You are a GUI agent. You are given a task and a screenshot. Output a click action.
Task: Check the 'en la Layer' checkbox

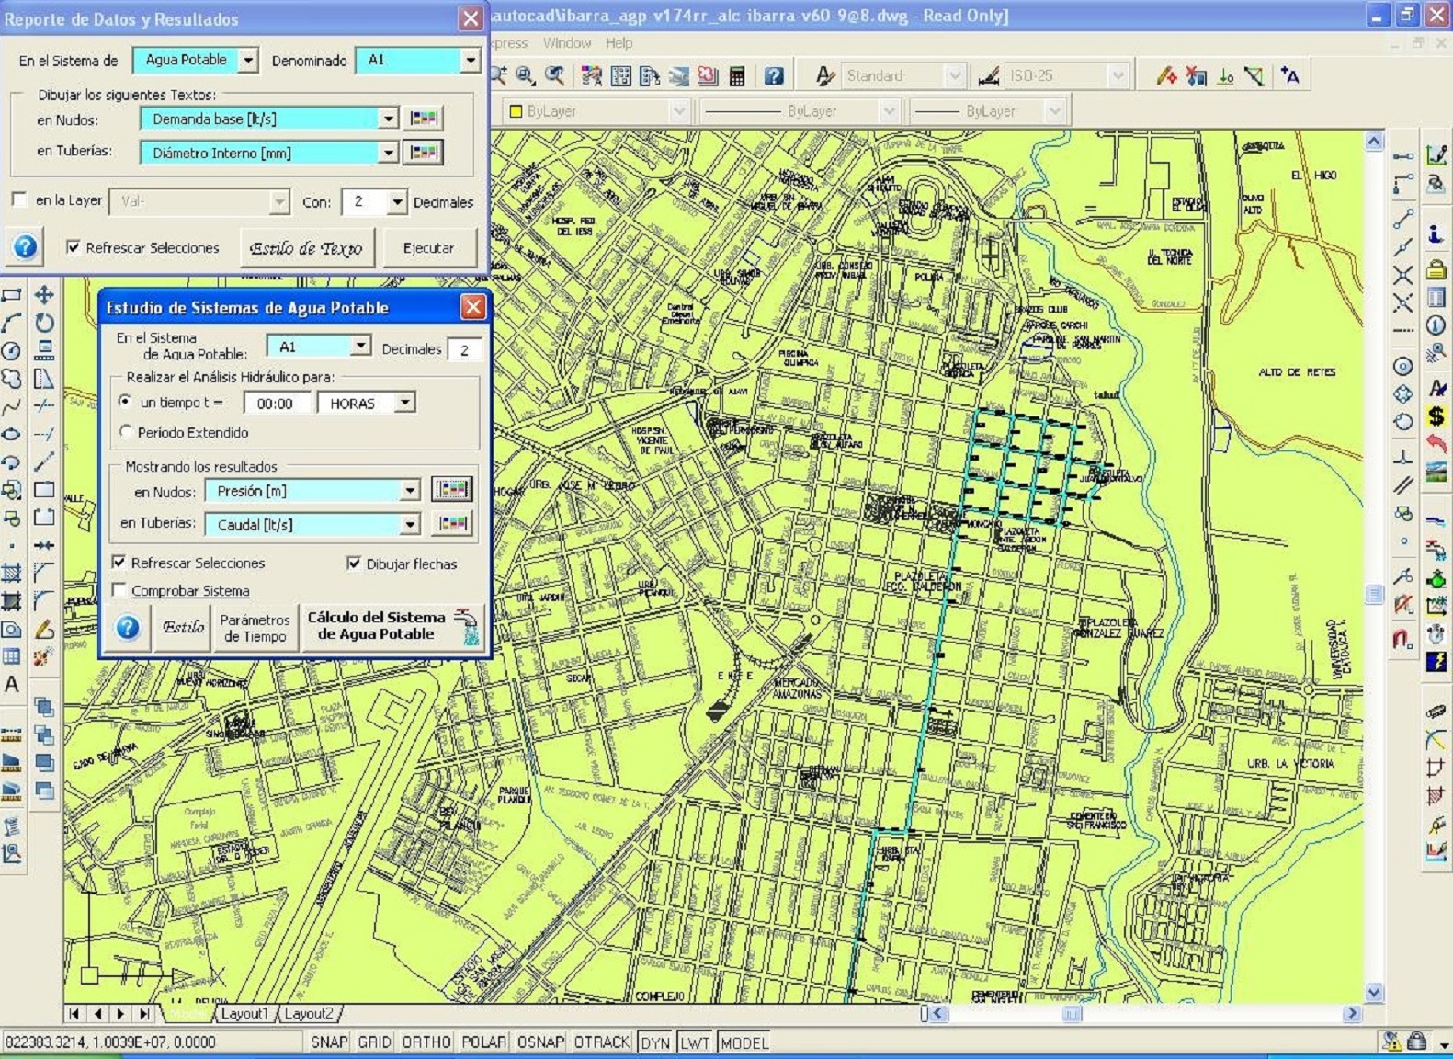point(19,200)
